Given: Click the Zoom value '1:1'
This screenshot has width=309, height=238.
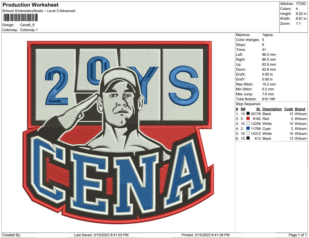Looking at the screenshot, I should coord(298,23).
